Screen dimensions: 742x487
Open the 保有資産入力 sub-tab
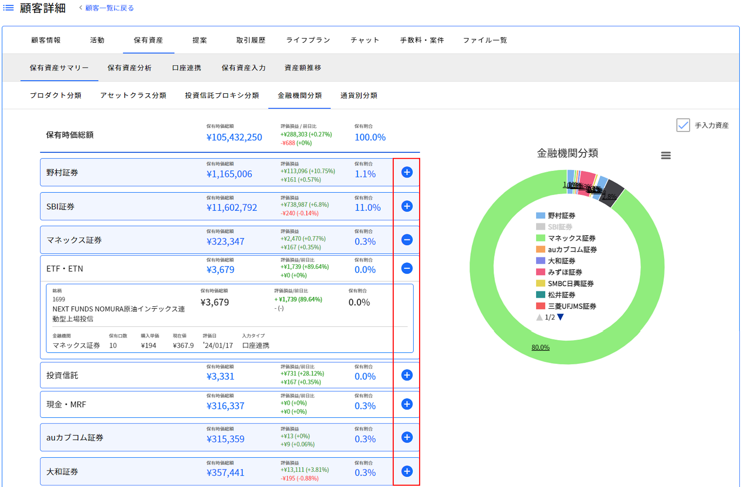(244, 68)
